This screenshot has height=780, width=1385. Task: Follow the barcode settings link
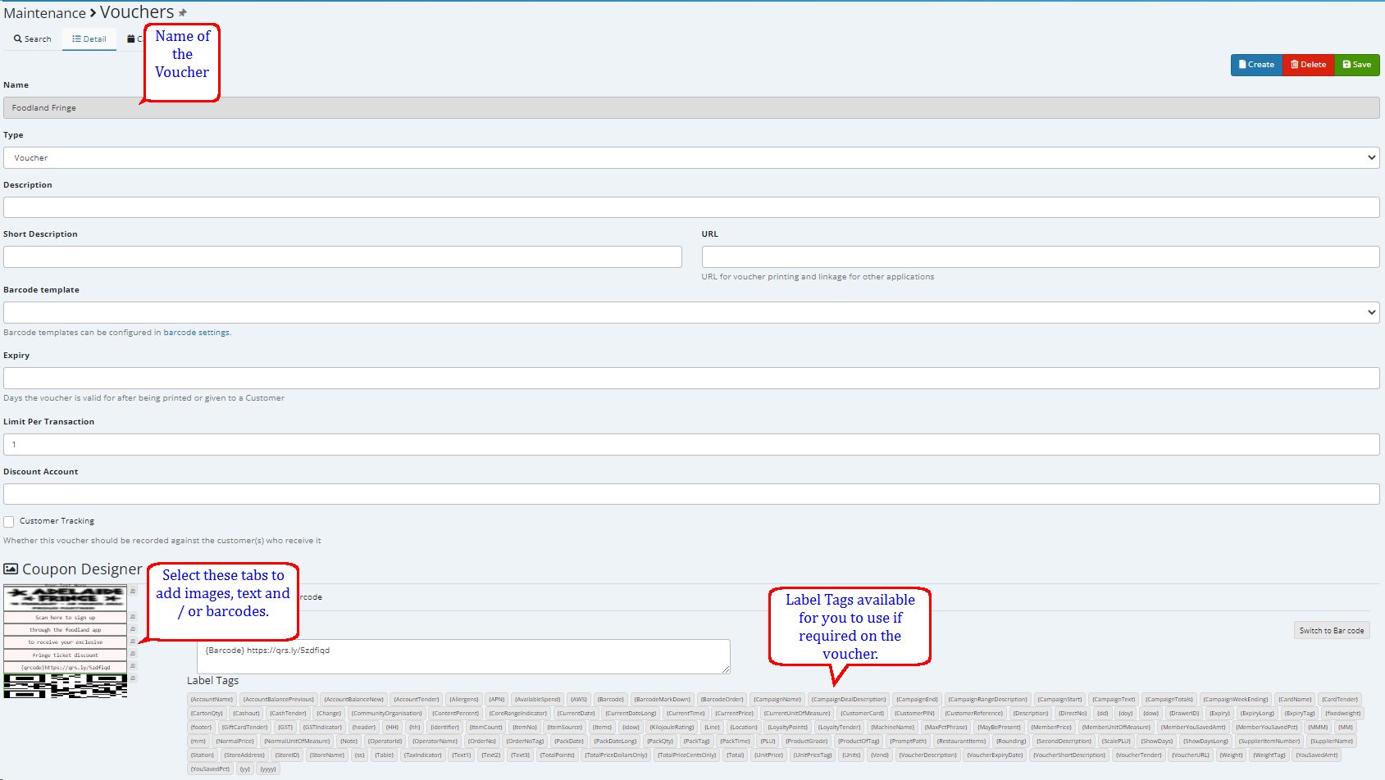197,333
